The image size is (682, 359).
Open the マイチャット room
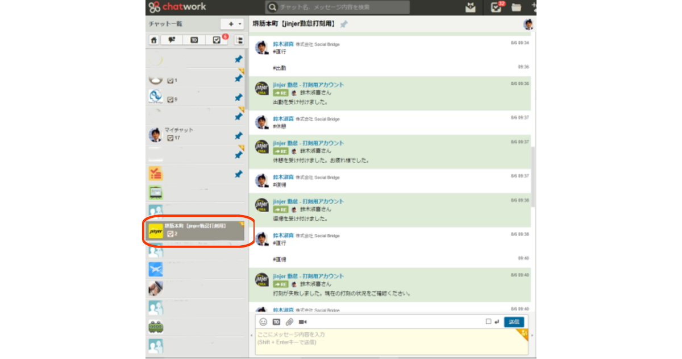pos(196,135)
